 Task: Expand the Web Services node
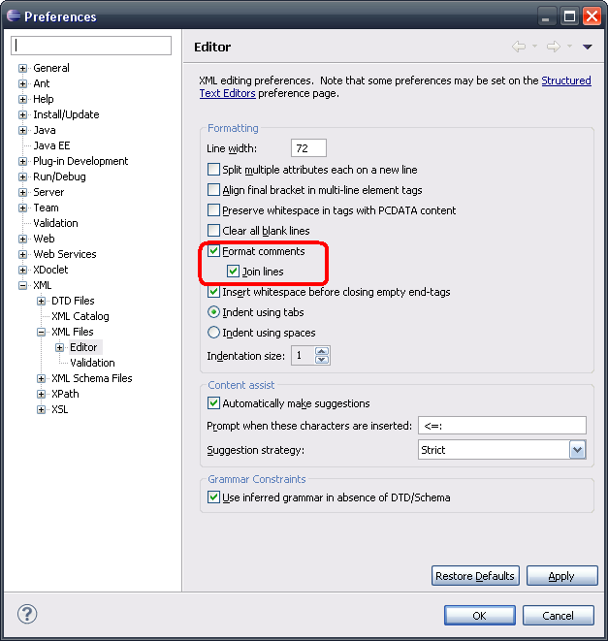coord(23,255)
